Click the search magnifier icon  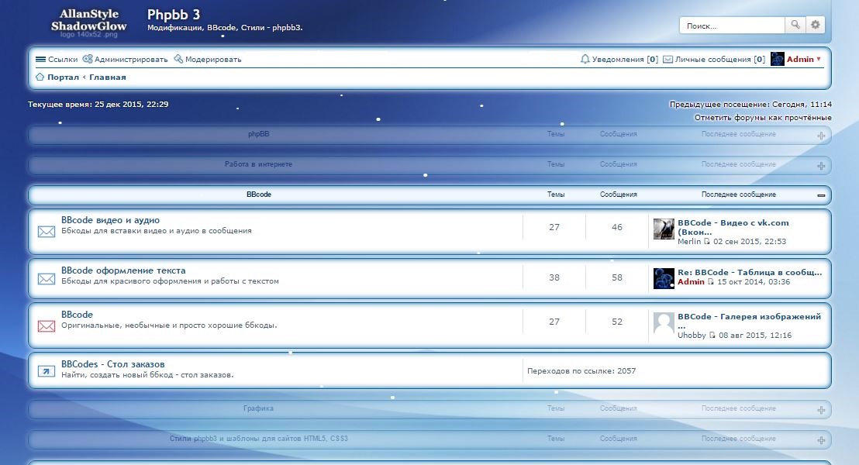795,26
